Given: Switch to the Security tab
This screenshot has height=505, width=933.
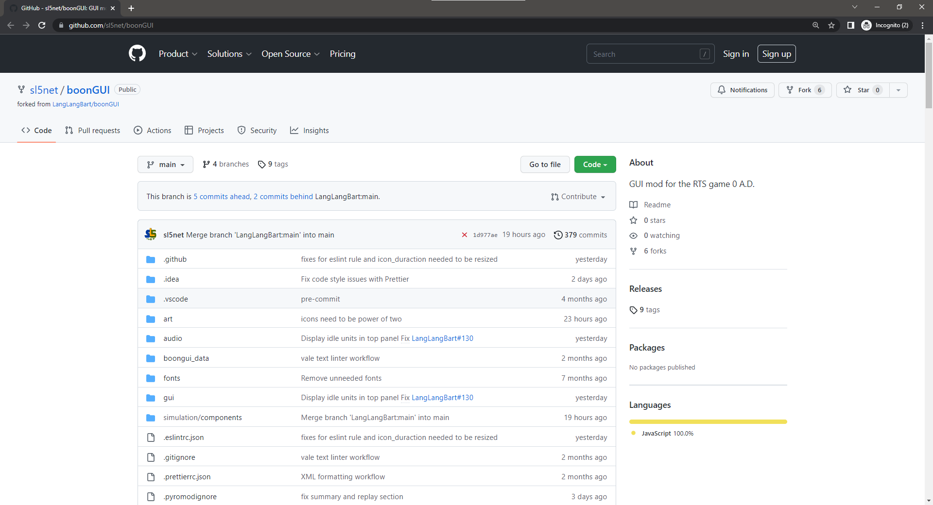Looking at the screenshot, I should (x=257, y=130).
